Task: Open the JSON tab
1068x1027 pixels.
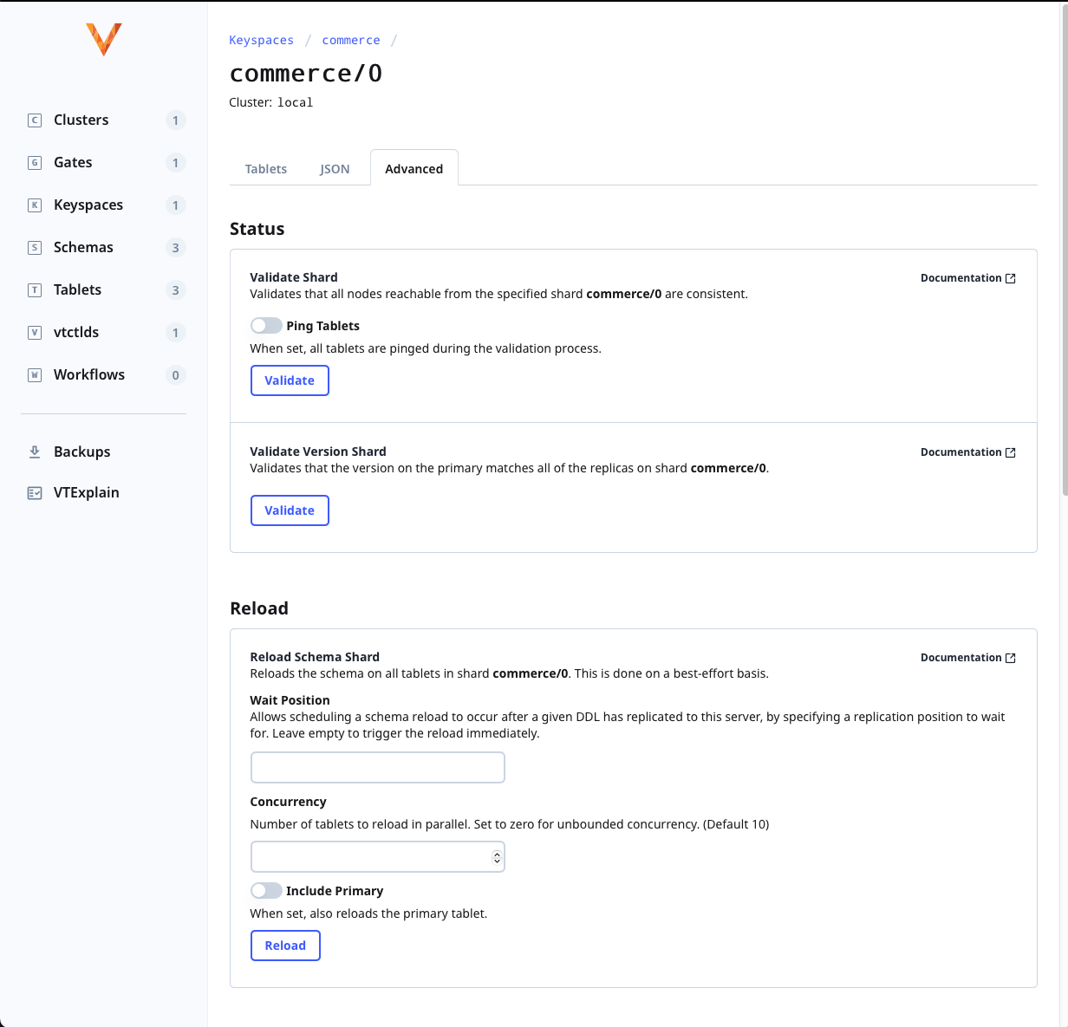Action: 335,168
